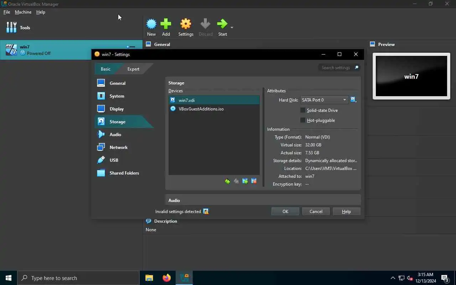This screenshot has height=285, width=456.
Task: Open the USB settings page
Action: (114, 160)
